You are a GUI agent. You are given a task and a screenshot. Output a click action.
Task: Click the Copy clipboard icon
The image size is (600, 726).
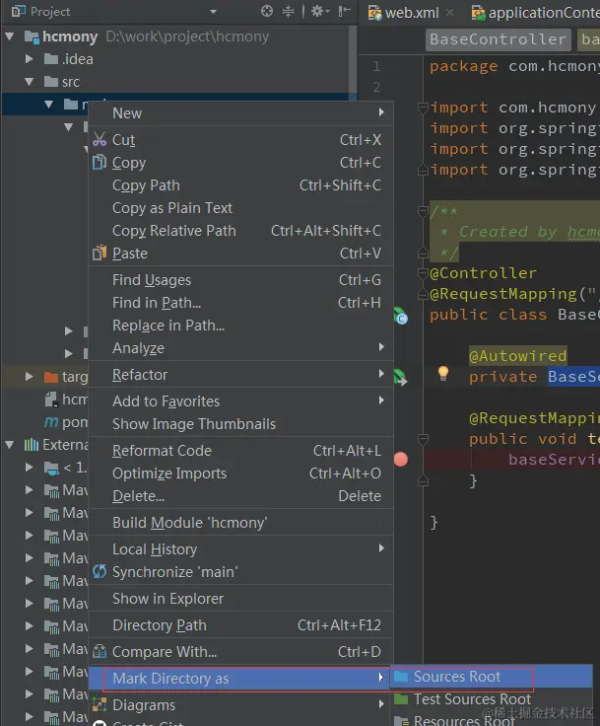(100, 162)
